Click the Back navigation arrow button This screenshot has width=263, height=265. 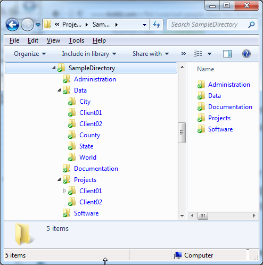pyautogui.click(x=12, y=24)
